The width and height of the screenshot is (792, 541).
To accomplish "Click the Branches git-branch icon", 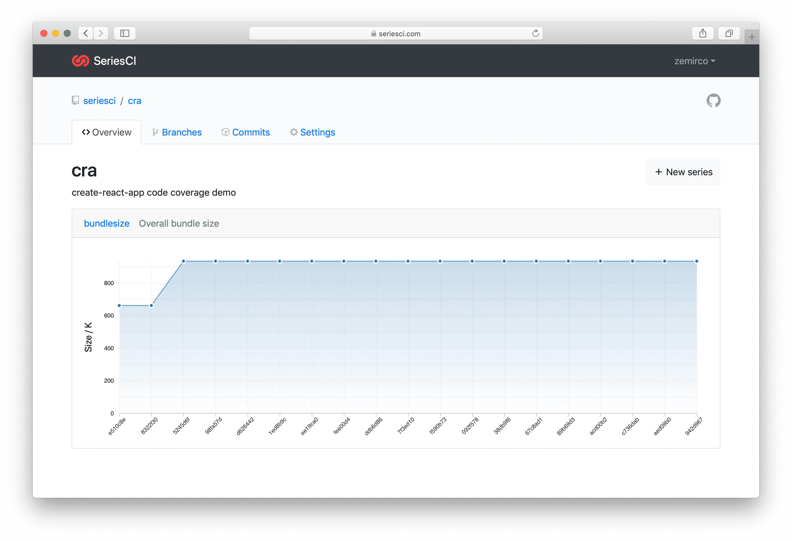I will [155, 132].
